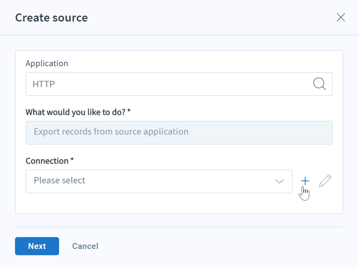
Task: Click the chevron on the Connection selector
Action: pyautogui.click(x=279, y=181)
